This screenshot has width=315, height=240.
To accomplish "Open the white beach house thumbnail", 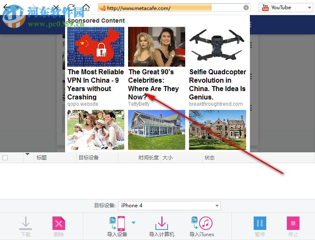I will [157, 130].
